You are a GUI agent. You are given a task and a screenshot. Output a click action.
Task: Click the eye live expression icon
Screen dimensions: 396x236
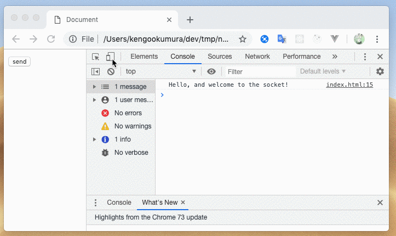[211, 71]
